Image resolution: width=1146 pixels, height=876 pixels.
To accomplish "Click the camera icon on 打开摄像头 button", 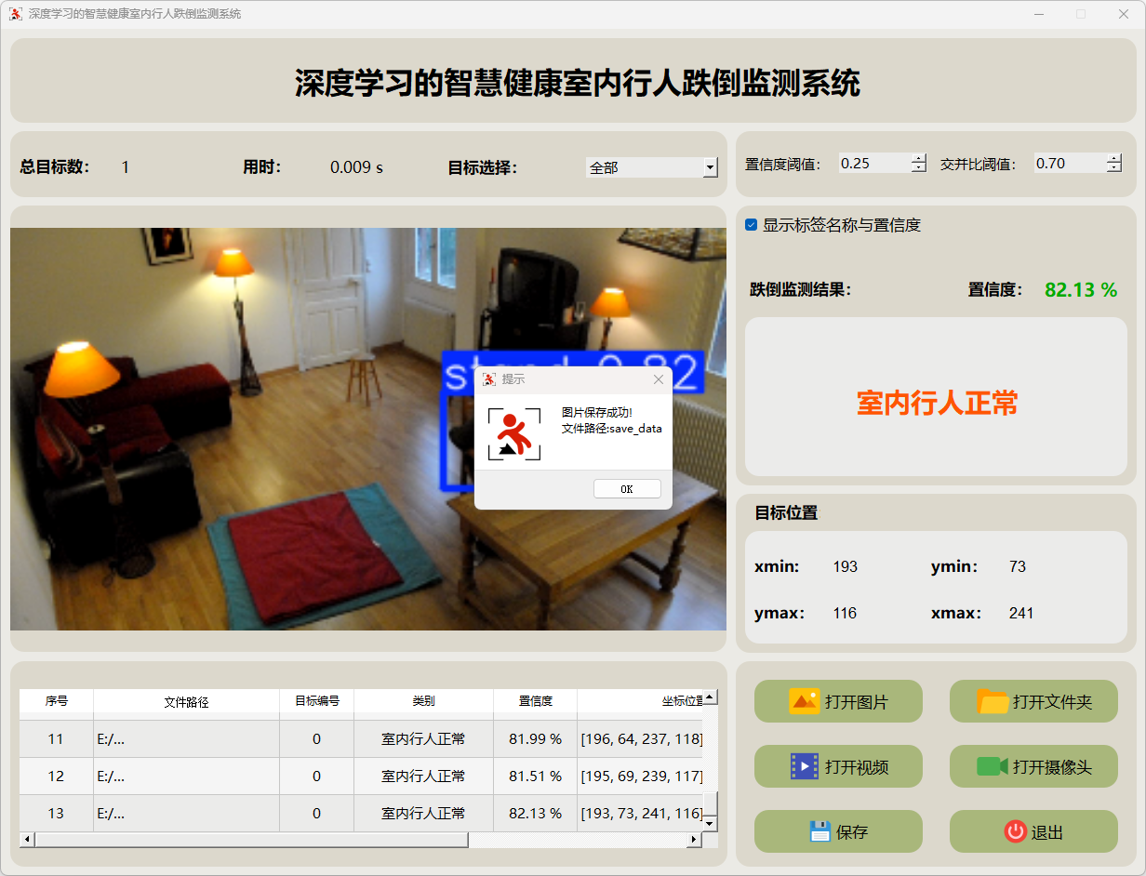I will click(993, 766).
